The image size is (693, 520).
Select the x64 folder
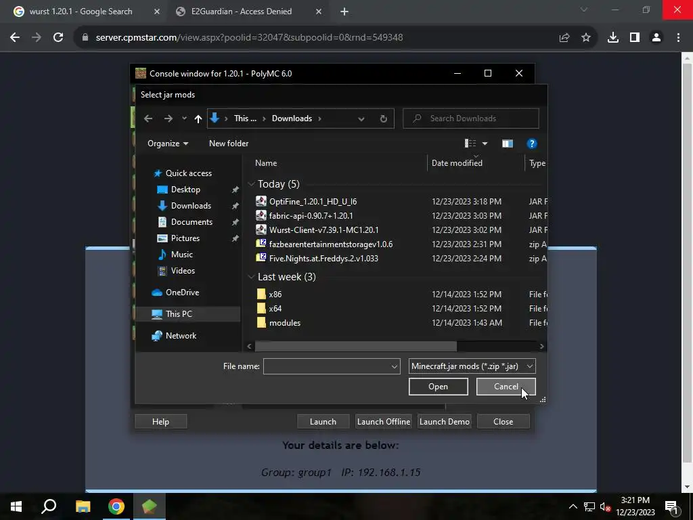275,309
